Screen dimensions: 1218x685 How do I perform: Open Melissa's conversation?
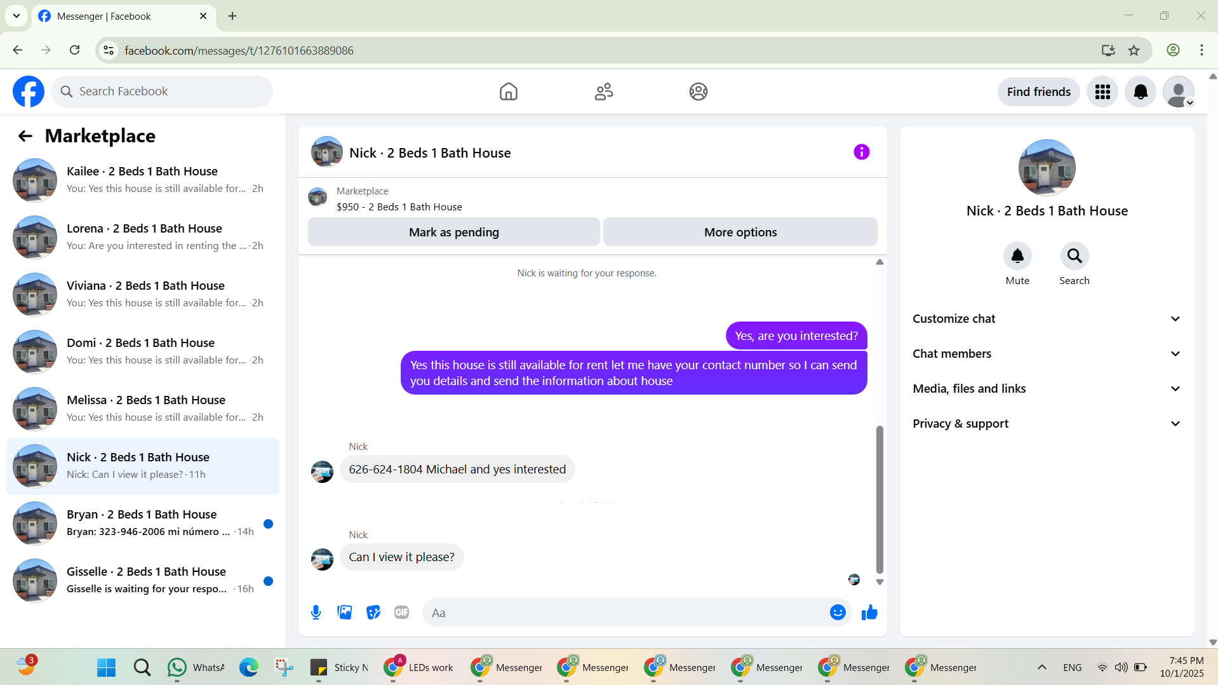point(143,409)
